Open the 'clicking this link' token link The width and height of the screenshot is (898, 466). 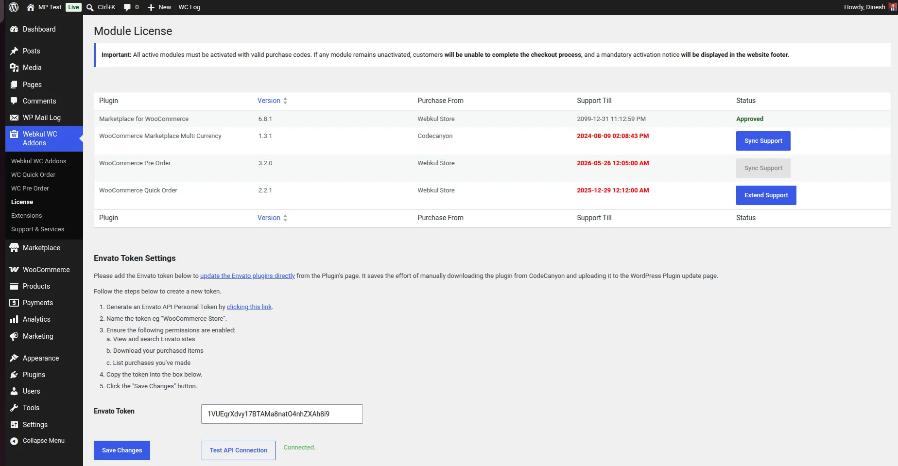249,307
